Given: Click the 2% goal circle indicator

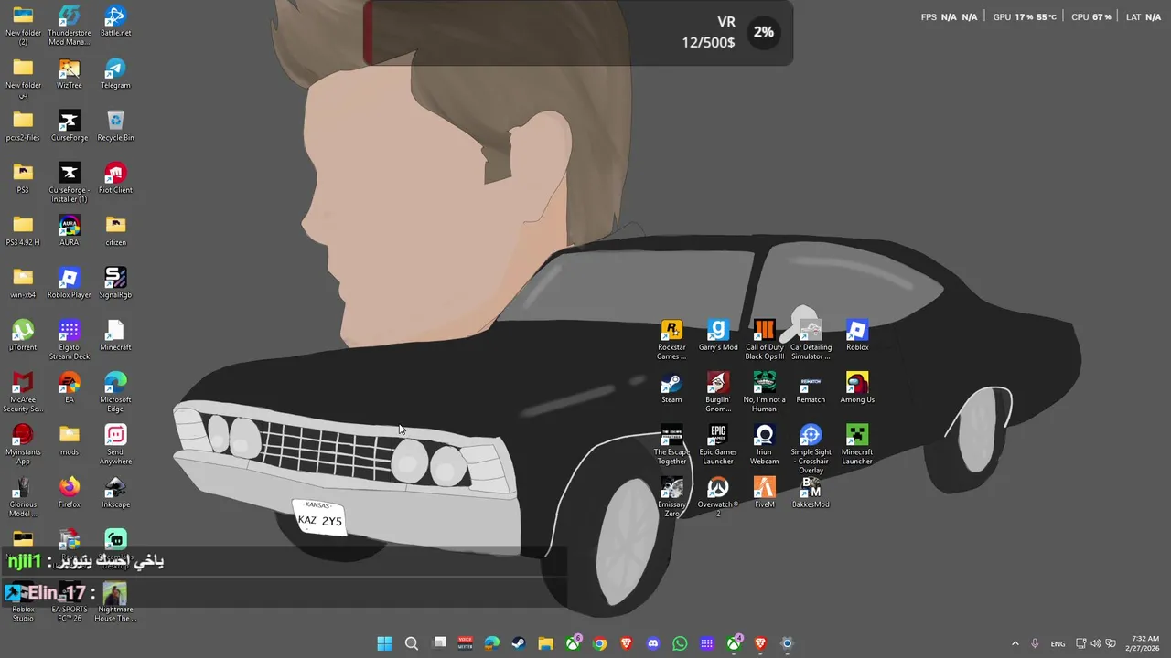Looking at the screenshot, I should (x=764, y=32).
